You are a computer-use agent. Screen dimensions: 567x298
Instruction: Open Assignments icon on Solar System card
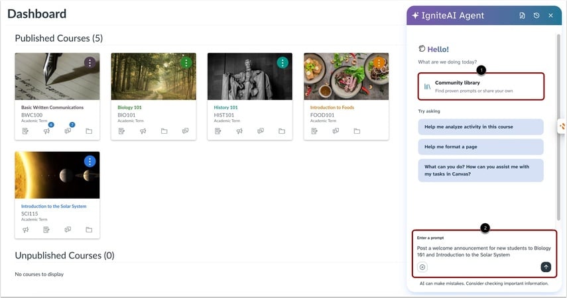click(46, 230)
